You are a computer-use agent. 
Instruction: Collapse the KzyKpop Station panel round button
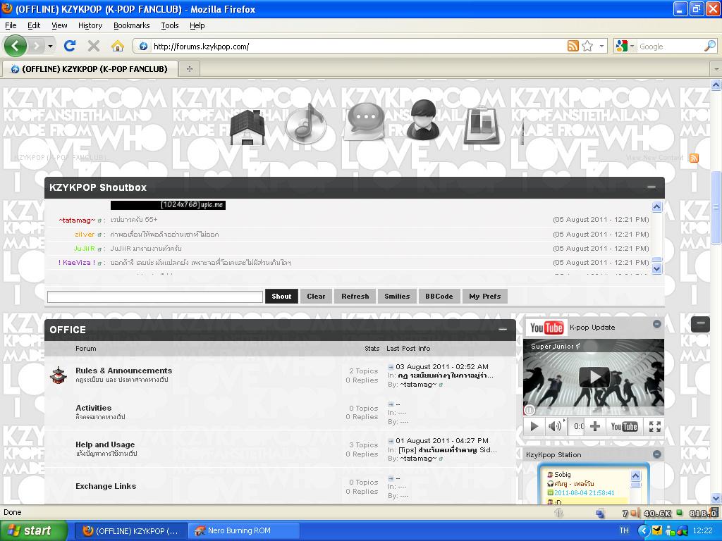pos(657,454)
